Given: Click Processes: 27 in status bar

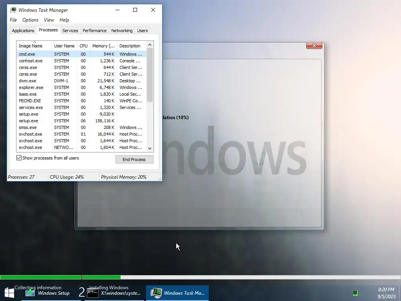Looking at the screenshot, I should [x=21, y=177].
